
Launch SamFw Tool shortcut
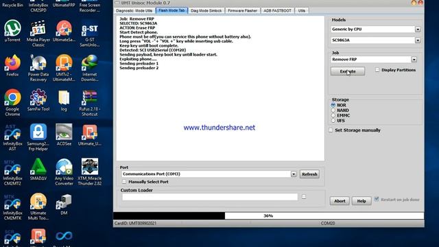click(x=38, y=99)
